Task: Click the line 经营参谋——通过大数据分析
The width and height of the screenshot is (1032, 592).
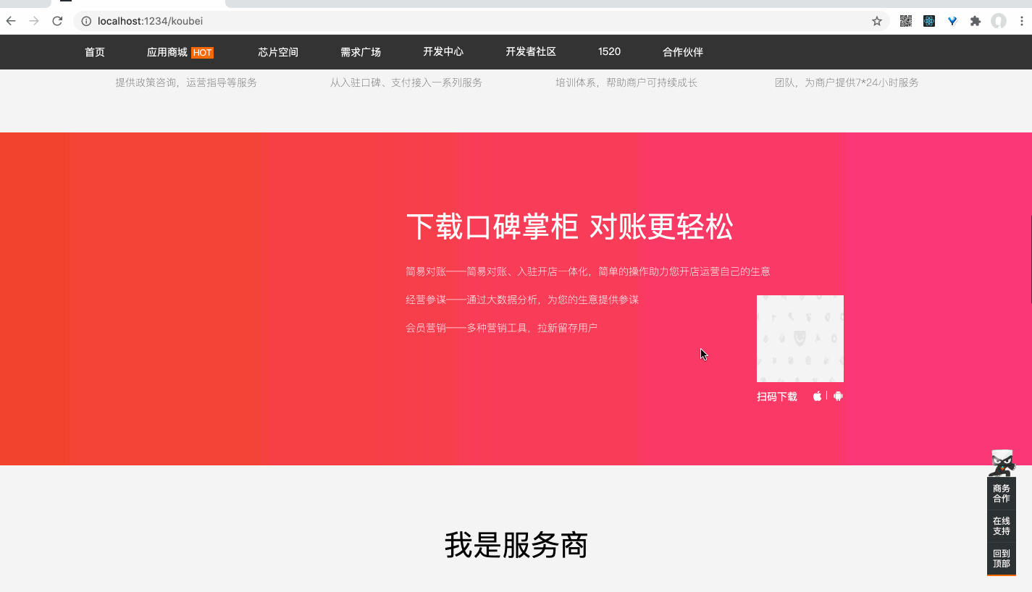Action: 522,300
